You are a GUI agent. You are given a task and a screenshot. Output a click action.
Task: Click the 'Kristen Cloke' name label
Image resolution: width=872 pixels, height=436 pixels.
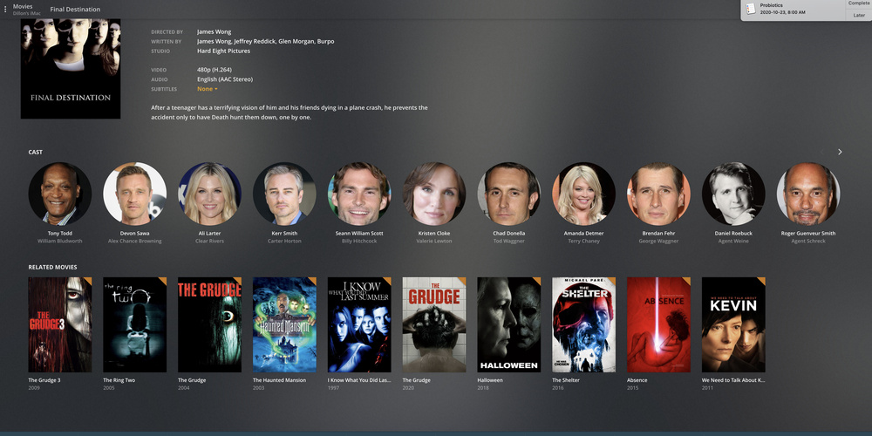tap(434, 234)
